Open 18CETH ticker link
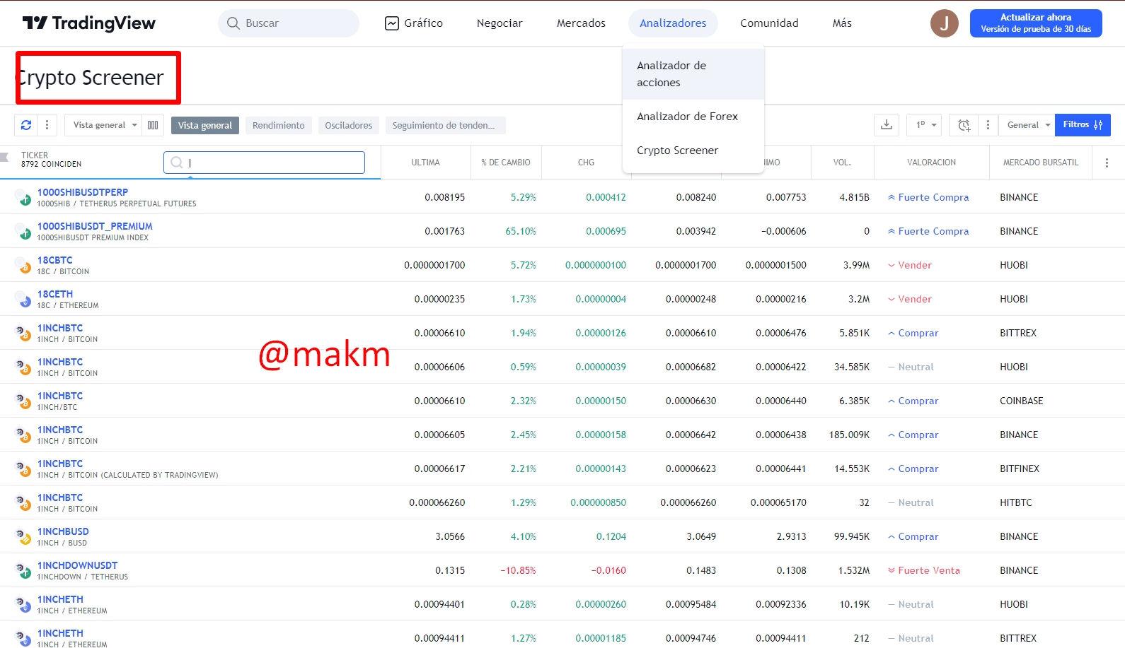 tap(55, 294)
